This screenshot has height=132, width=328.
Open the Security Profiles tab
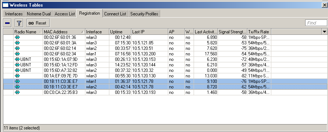(144, 14)
